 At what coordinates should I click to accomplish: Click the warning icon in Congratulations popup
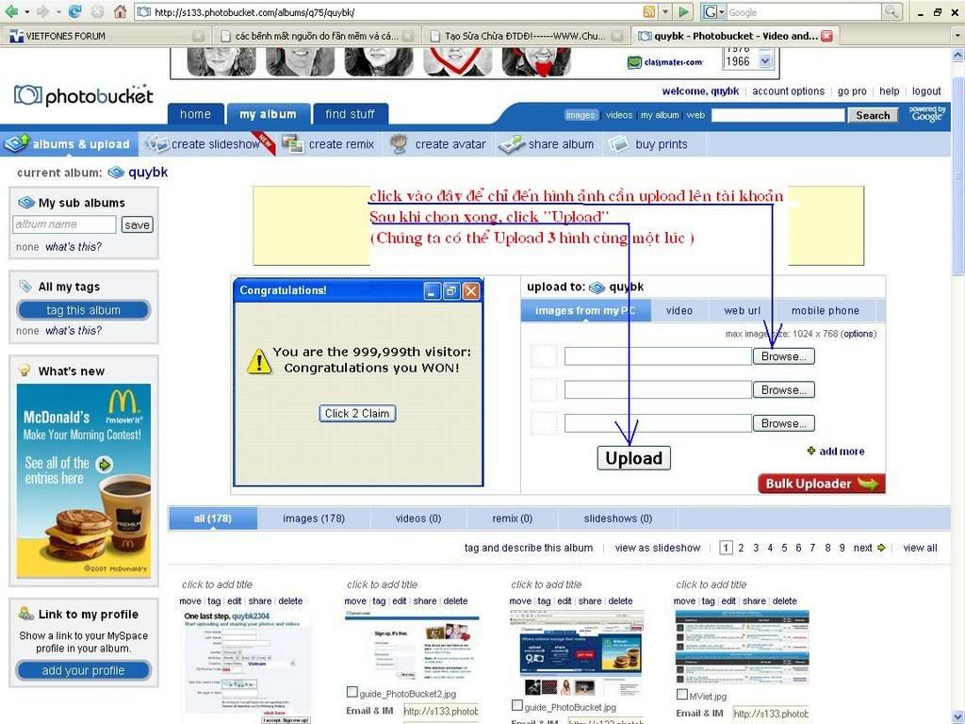click(x=259, y=361)
